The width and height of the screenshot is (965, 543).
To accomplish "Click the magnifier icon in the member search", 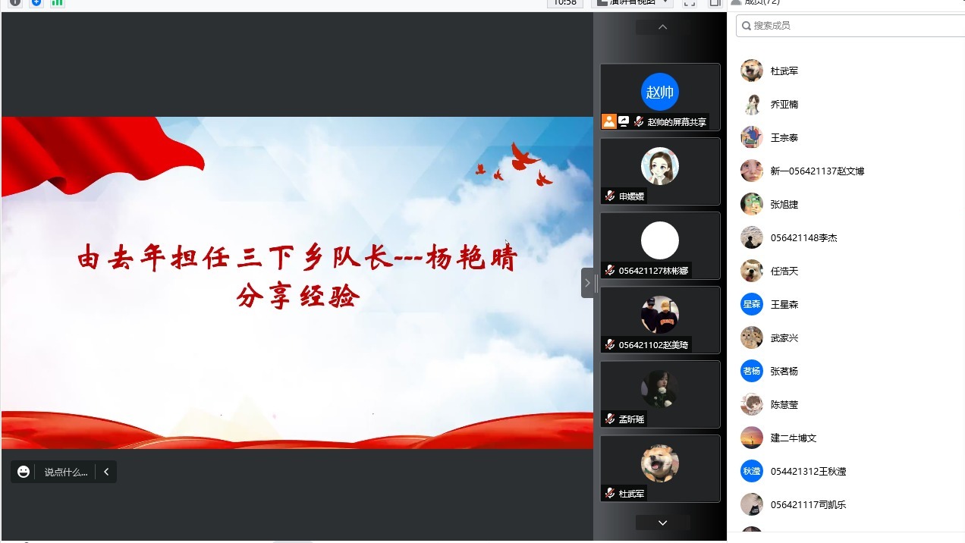I will 747,26.
